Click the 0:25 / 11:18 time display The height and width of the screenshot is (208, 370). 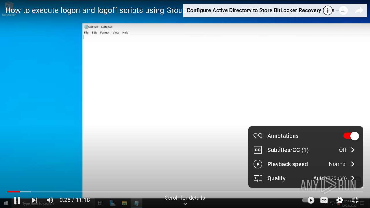point(75,200)
